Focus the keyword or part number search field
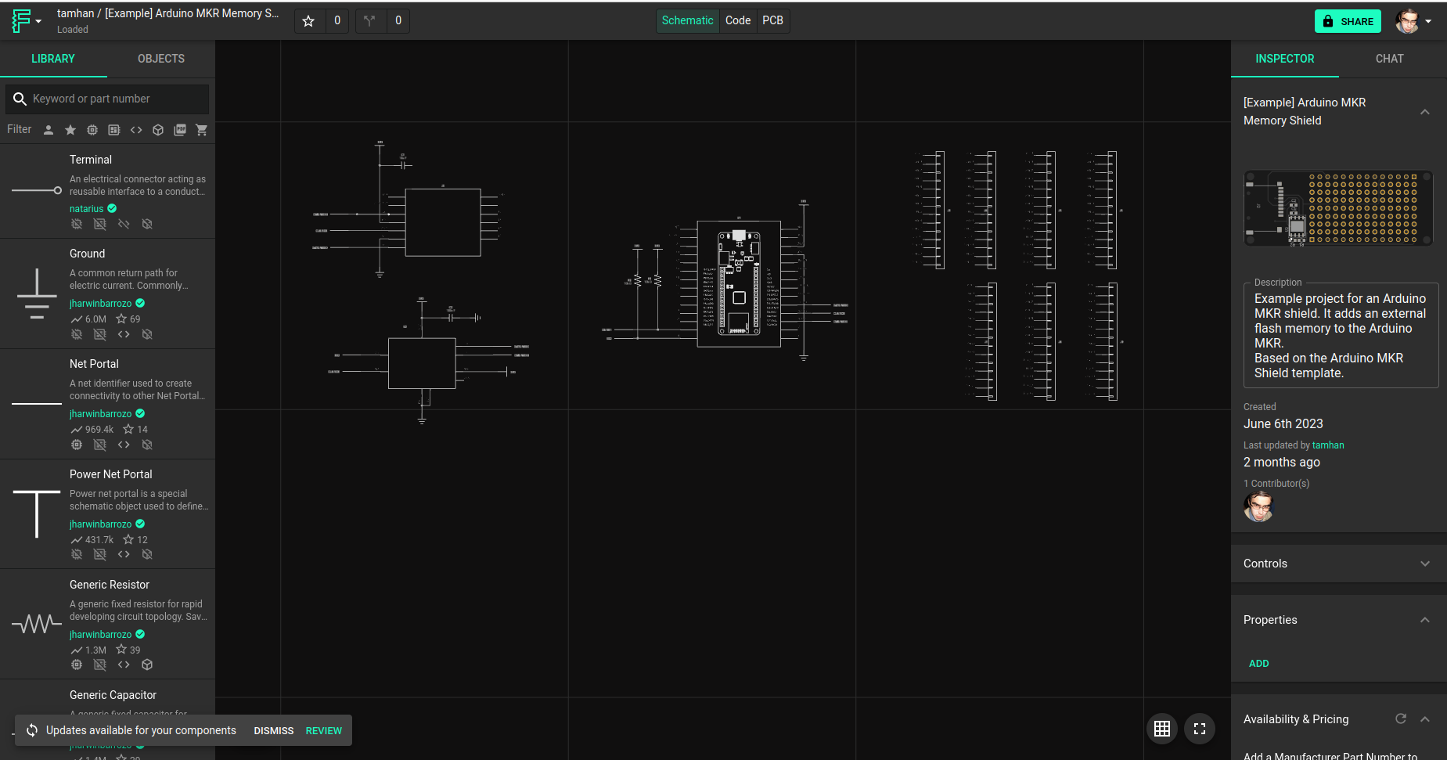Image resolution: width=1447 pixels, height=760 pixels. [x=107, y=99]
